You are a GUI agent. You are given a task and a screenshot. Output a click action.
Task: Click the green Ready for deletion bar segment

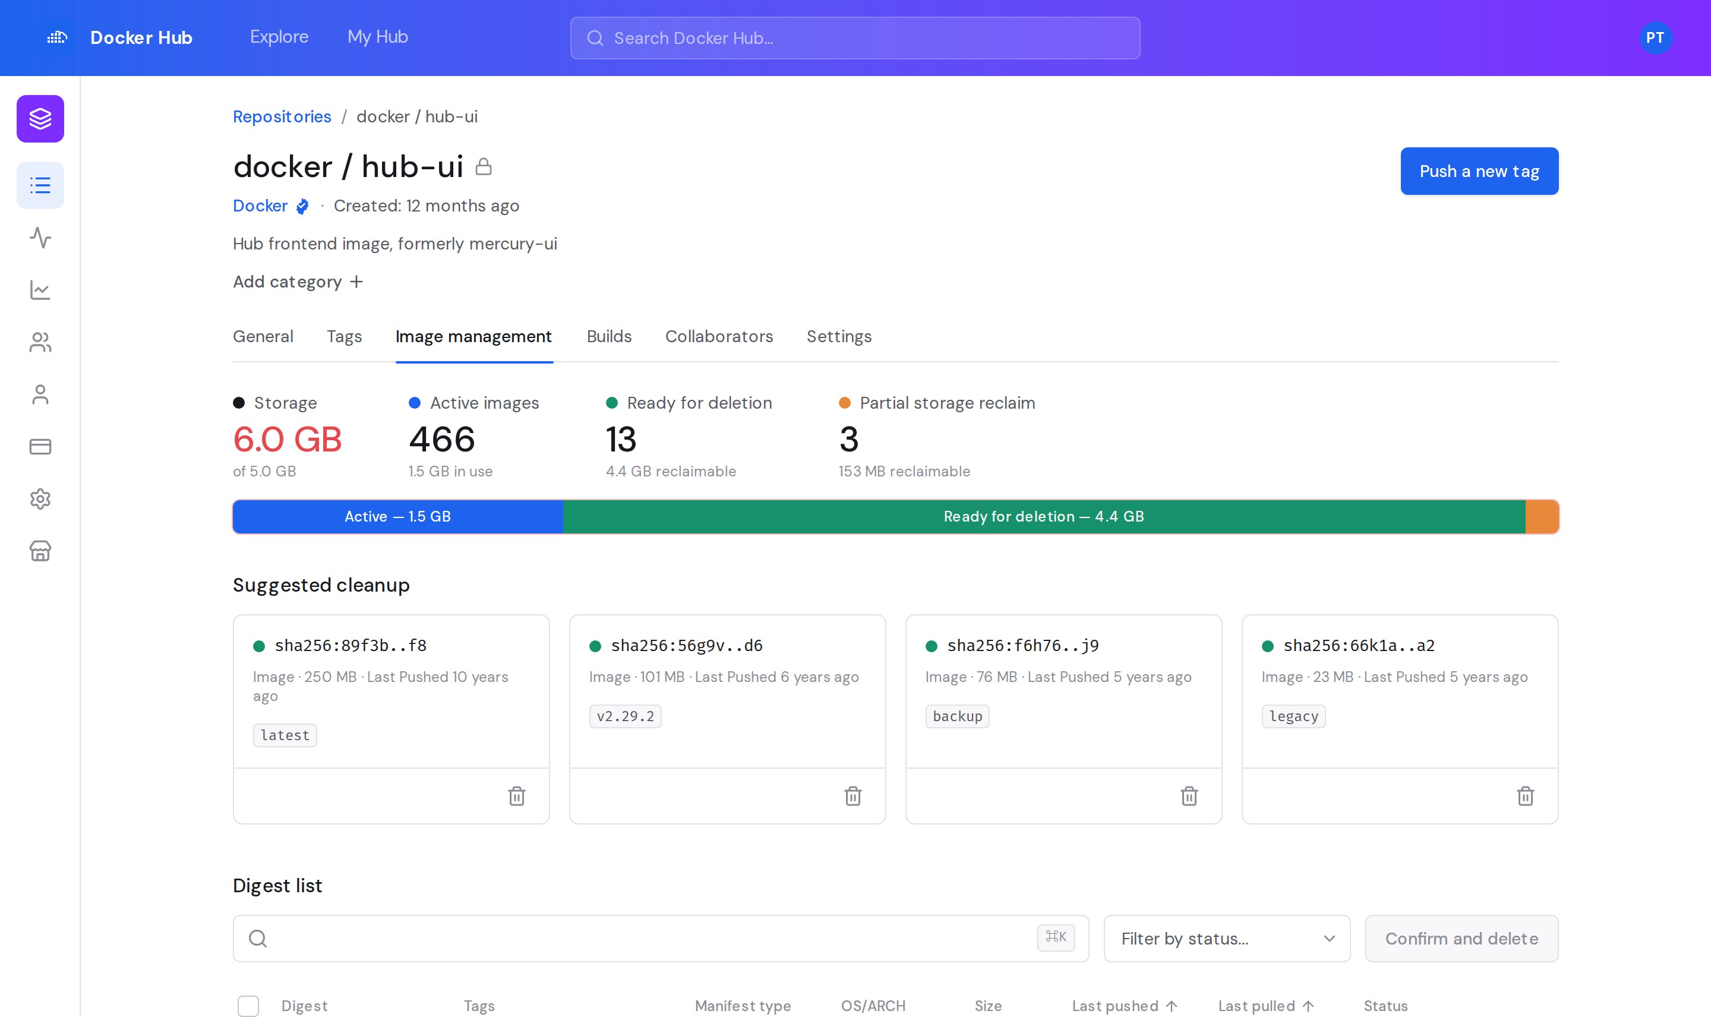1044,517
